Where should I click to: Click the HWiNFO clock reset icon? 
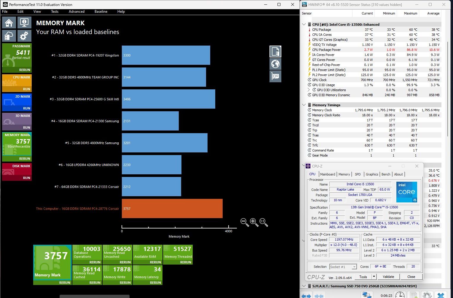point(400,295)
